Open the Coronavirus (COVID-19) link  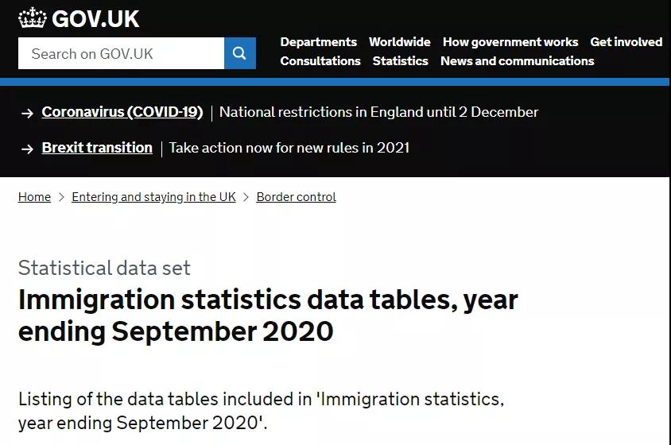coord(122,112)
